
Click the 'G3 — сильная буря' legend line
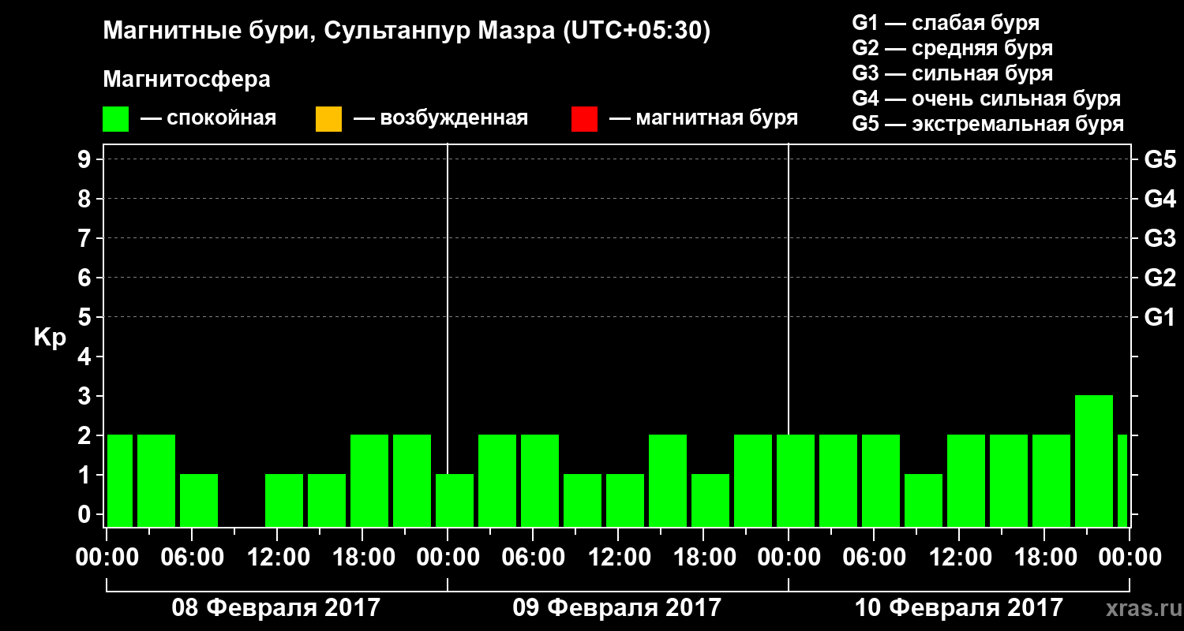pyautogui.click(x=952, y=73)
